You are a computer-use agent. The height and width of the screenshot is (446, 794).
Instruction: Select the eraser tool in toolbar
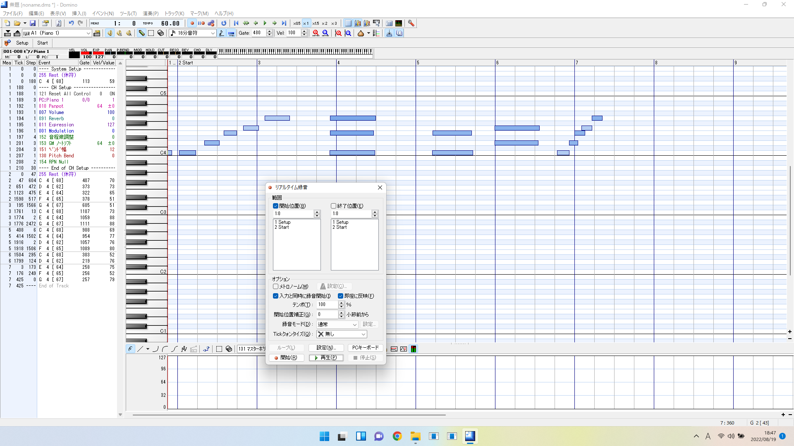161,33
